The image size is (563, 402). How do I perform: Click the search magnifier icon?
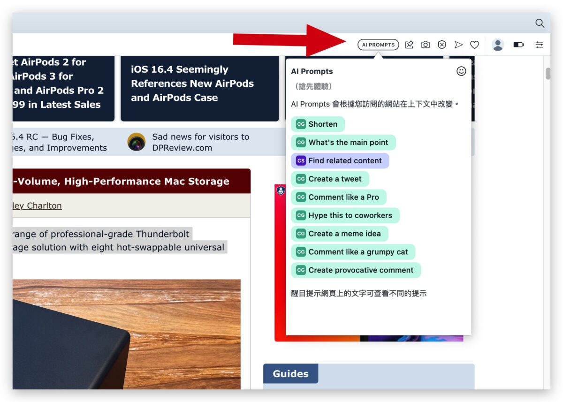[540, 23]
